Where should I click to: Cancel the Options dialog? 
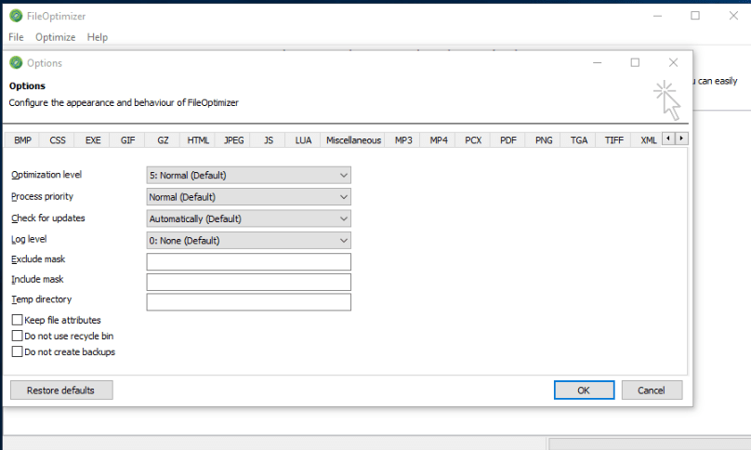click(652, 390)
